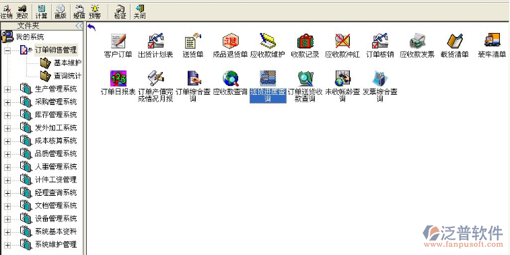Viewport: 510px width, 255px height.
Task: Select the 成品退货单 icon
Action: tap(230, 41)
